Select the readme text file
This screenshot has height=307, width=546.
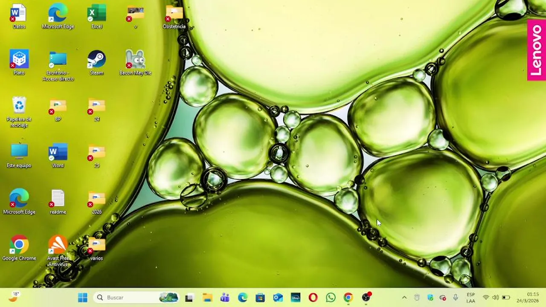tap(58, 202)
